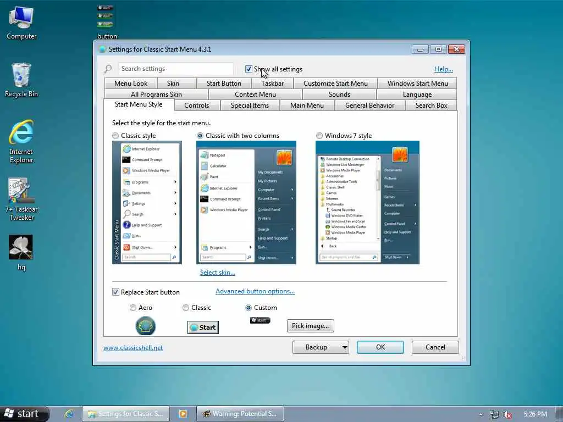Select the Classic style radio button

pyautogui.click(x=115, y=136)
